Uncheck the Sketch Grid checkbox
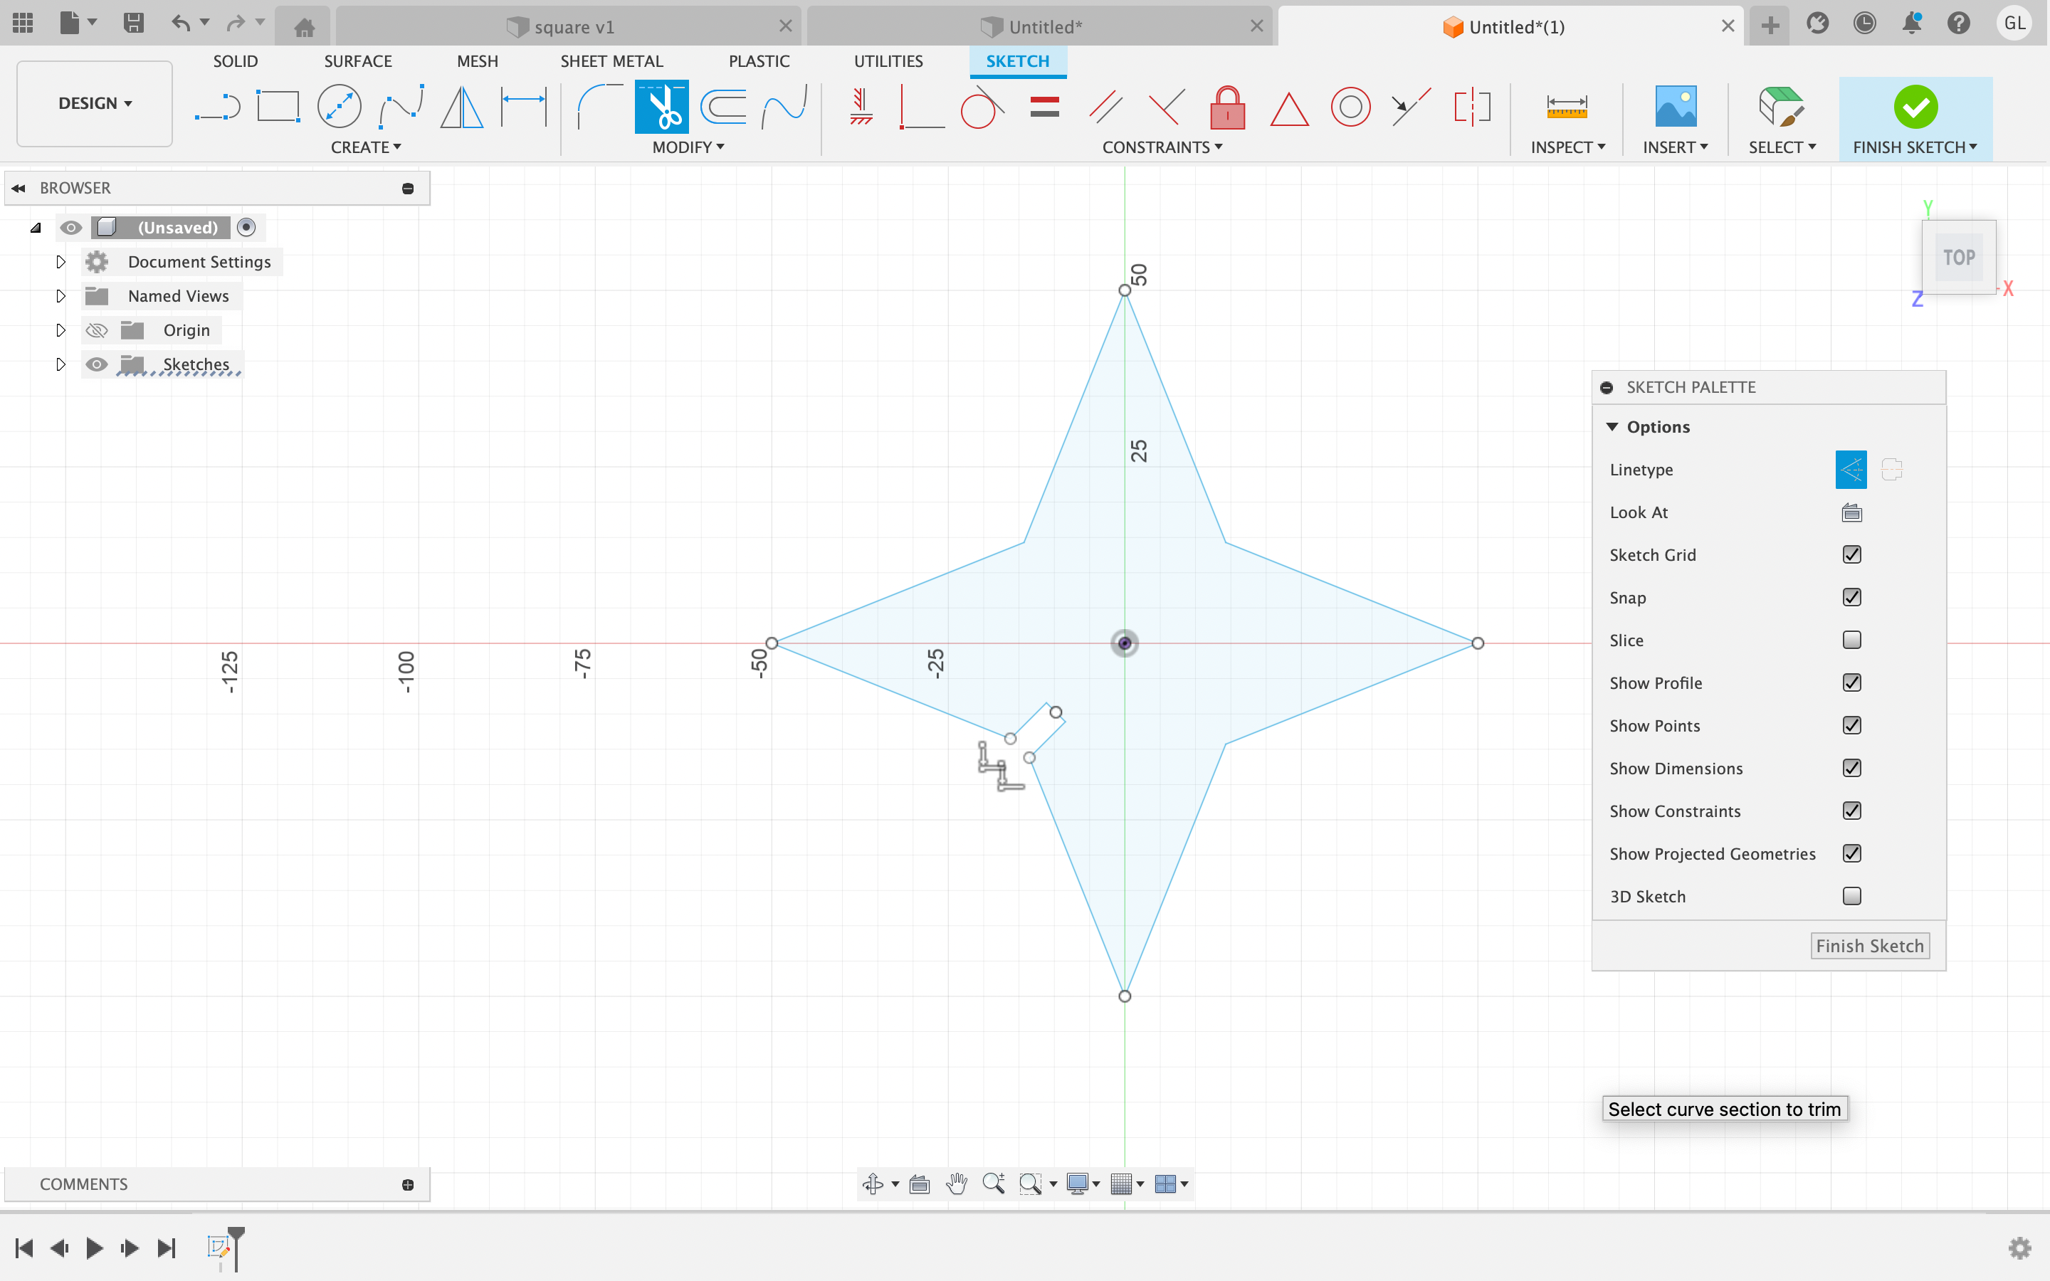 (1852, 555)
